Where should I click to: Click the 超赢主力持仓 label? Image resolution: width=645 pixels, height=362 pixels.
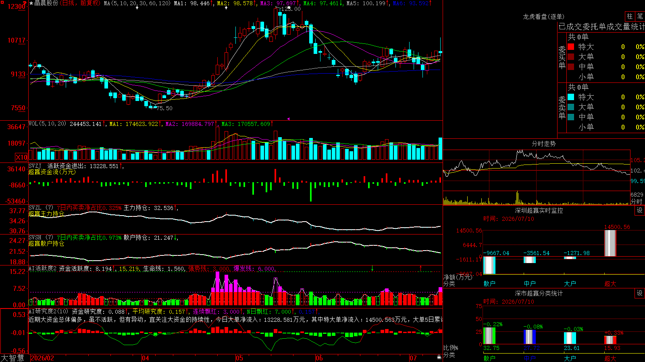point(46,214)
